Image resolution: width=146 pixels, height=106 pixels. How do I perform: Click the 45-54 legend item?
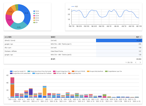point(36,18)
